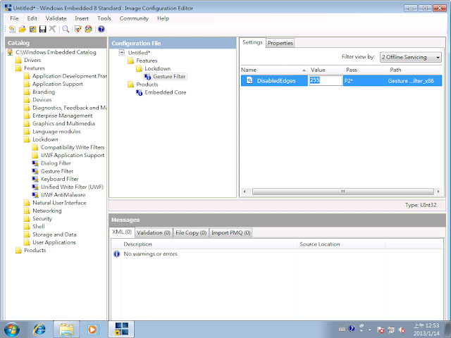This screenshot has height=338, width=451.
Task: Click the Validate checkmark toolbar icon
Action: 78,29
